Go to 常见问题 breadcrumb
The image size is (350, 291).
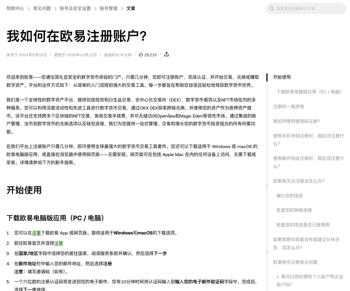(42, 9)
